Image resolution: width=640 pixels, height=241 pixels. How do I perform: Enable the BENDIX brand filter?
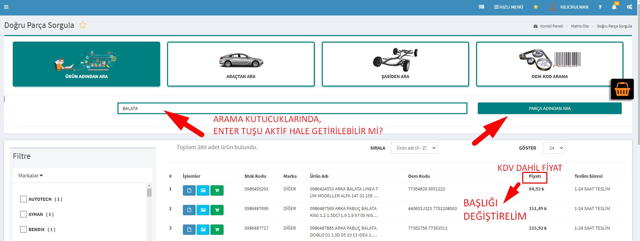click(23, 229)
